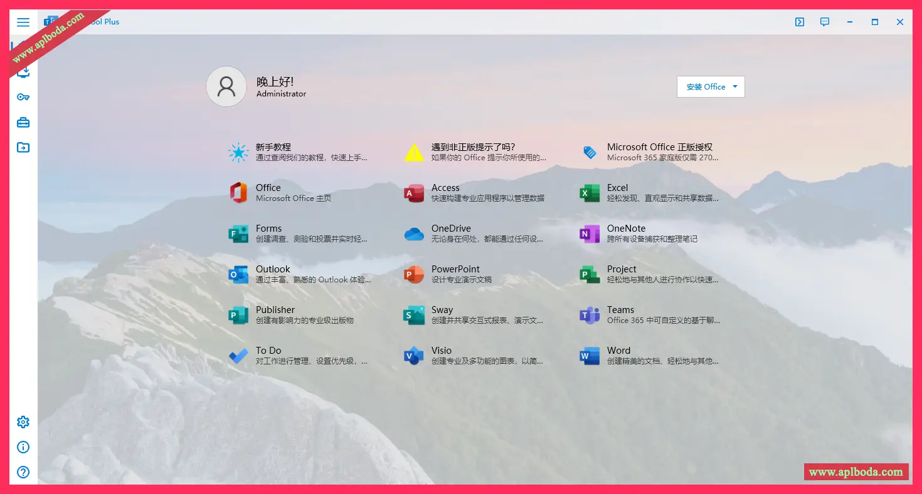922x494 pixels.
Task: Click the folder export sidebar icon
Action: (x=23, y=148)
